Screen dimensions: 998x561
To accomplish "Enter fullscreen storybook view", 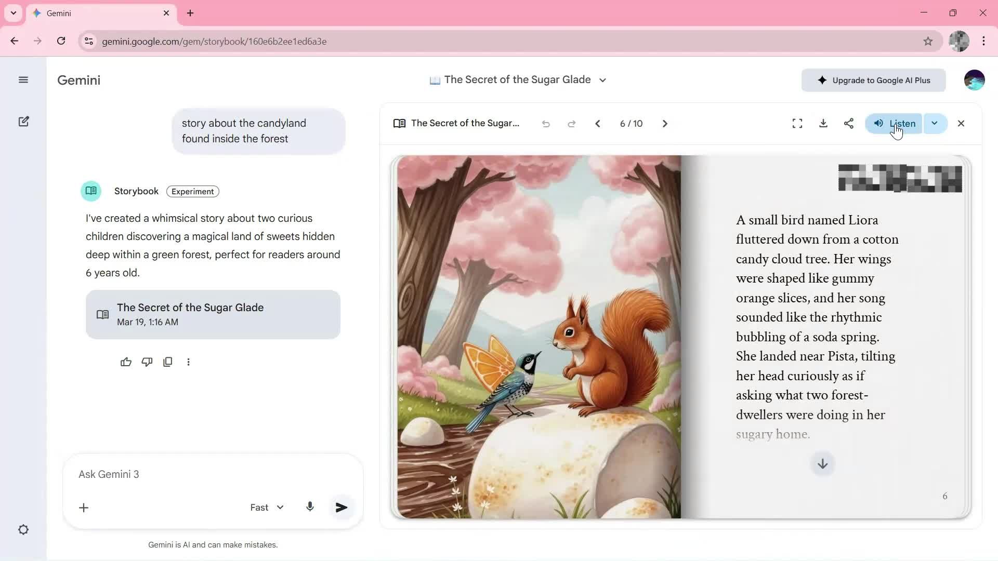I will coord(797,124).
